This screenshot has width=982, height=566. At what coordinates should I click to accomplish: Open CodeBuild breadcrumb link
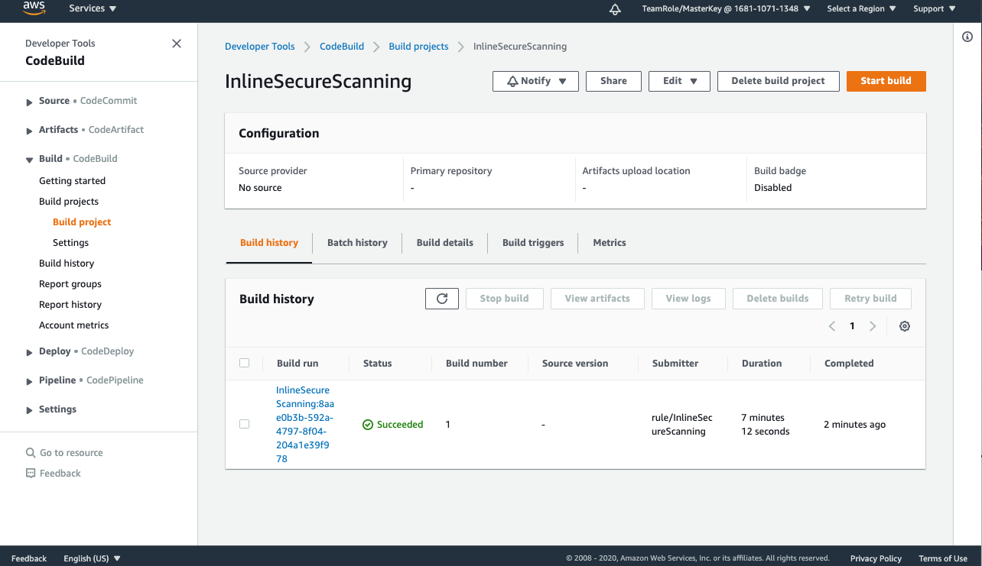pos(342,47)
